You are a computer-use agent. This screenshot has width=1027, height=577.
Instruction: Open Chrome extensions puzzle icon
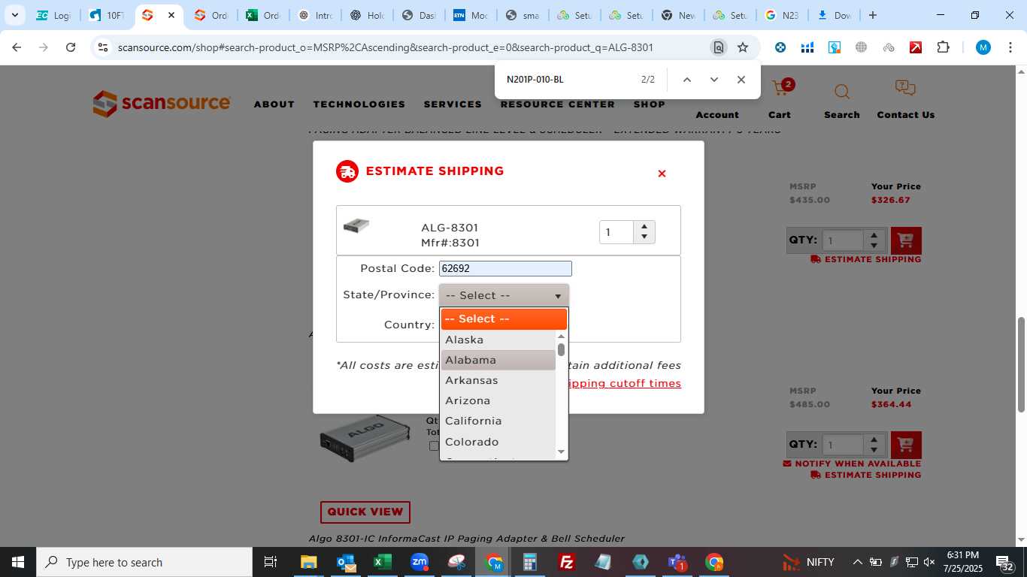pos(943,47)
